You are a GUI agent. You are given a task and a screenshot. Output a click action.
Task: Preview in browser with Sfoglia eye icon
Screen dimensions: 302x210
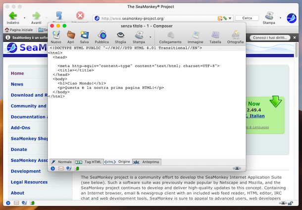121,35
